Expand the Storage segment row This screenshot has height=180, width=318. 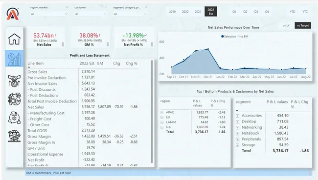coord(237,145)
